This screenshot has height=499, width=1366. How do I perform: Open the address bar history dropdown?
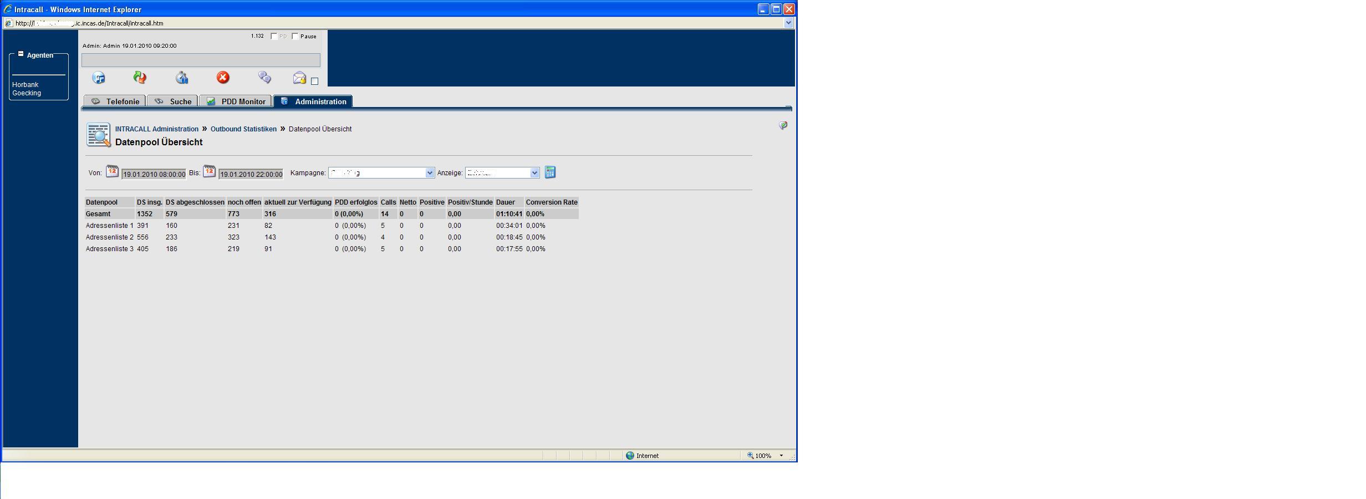tap(788, 23)
